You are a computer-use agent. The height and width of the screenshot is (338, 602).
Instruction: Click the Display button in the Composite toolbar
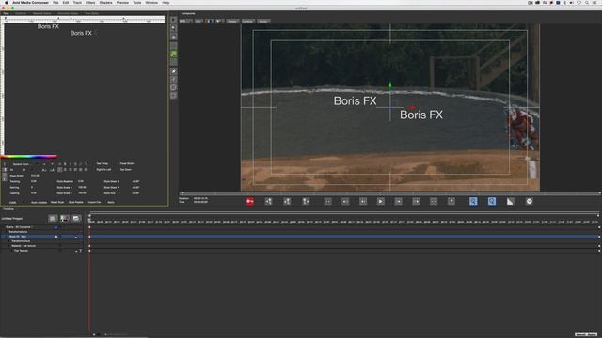(x=232, y=21)
